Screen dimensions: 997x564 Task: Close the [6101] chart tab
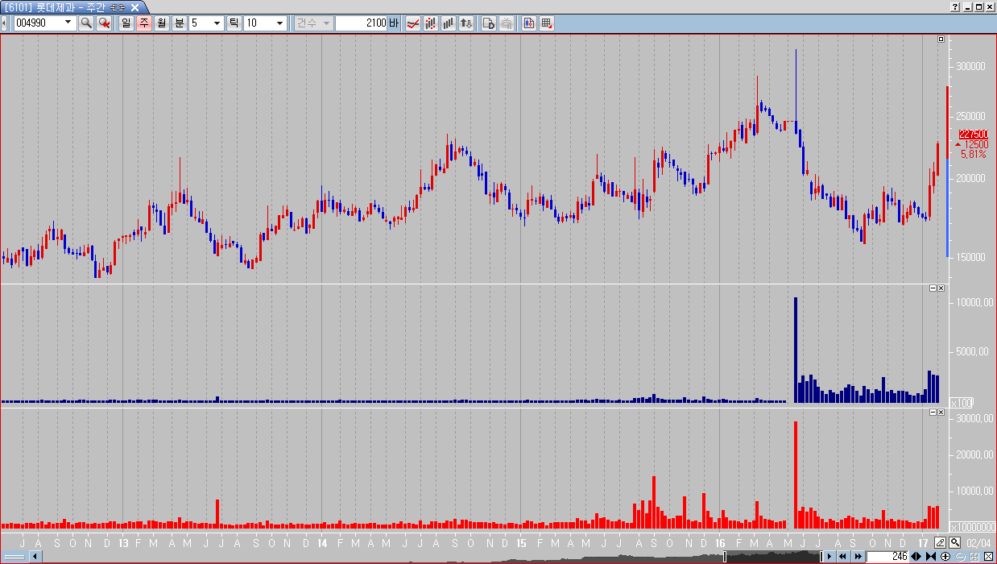coord(134,7)
